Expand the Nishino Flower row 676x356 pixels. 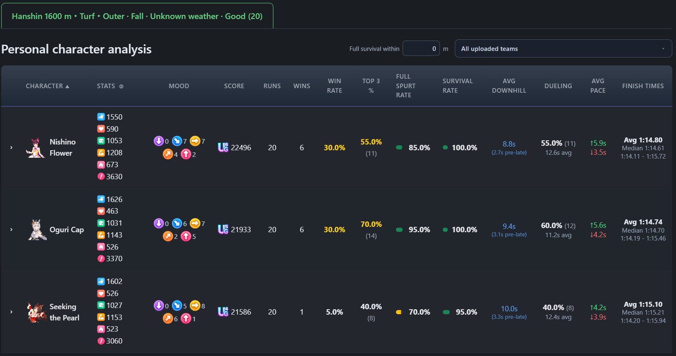(x=11, y=147)
